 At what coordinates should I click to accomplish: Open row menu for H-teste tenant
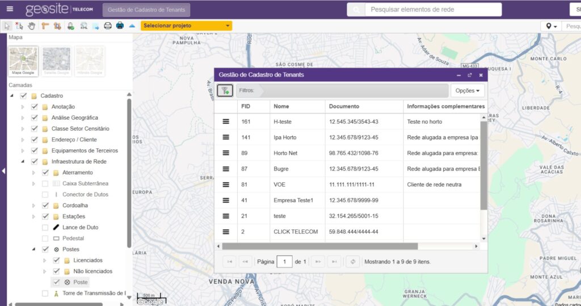click(225, 121)
